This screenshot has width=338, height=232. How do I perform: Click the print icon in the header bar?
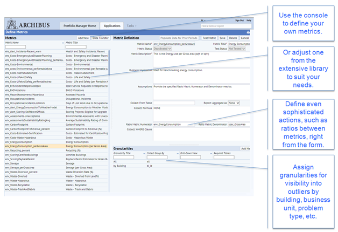click(x=248, y=32)
